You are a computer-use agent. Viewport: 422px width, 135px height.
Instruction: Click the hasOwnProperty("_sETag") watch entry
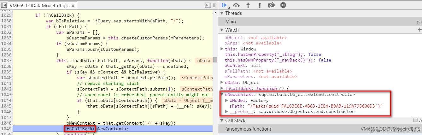click(x=273, y=55)
